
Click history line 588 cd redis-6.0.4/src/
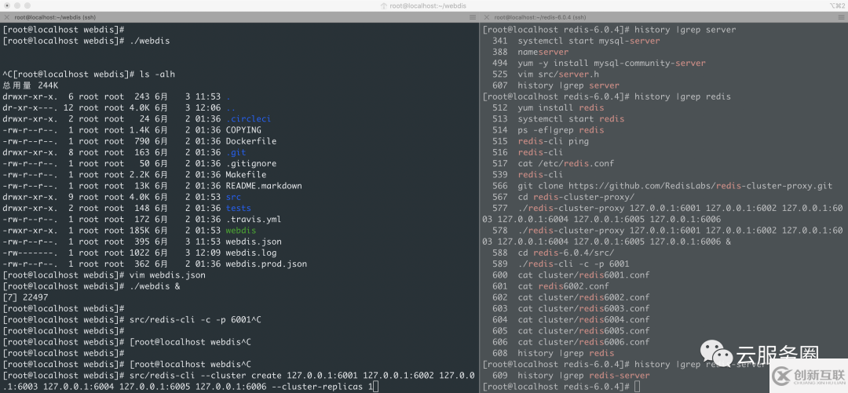point(554,253)
